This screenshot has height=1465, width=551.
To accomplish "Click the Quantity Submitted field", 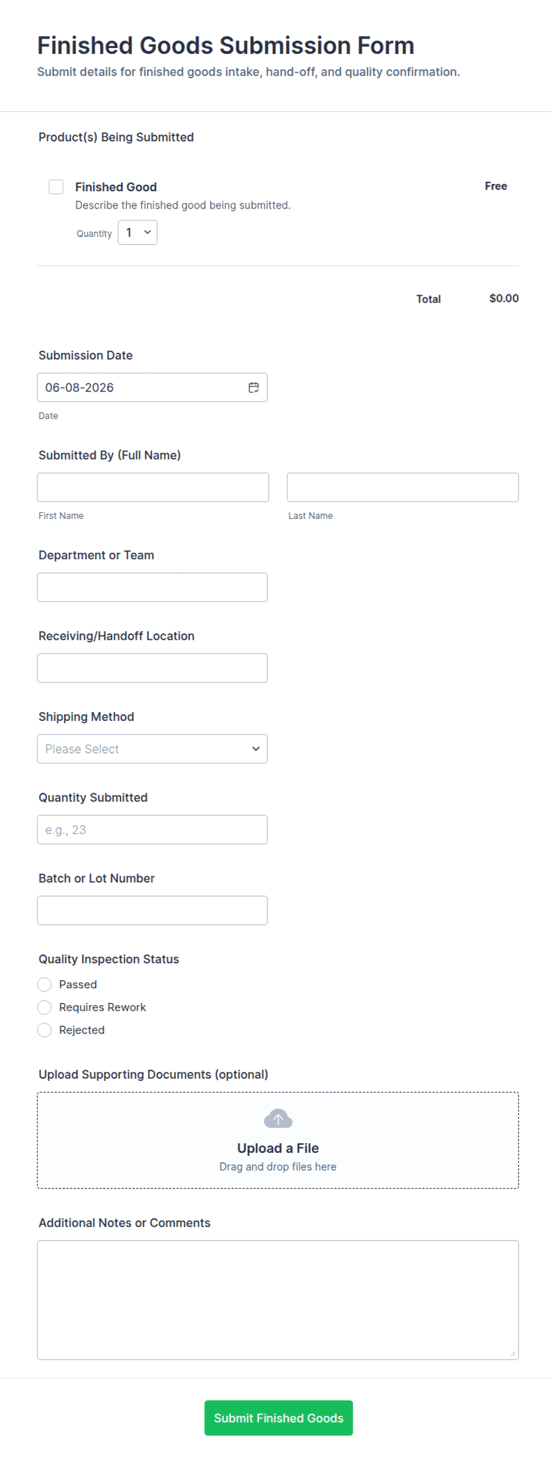I will tap(152, 830).
